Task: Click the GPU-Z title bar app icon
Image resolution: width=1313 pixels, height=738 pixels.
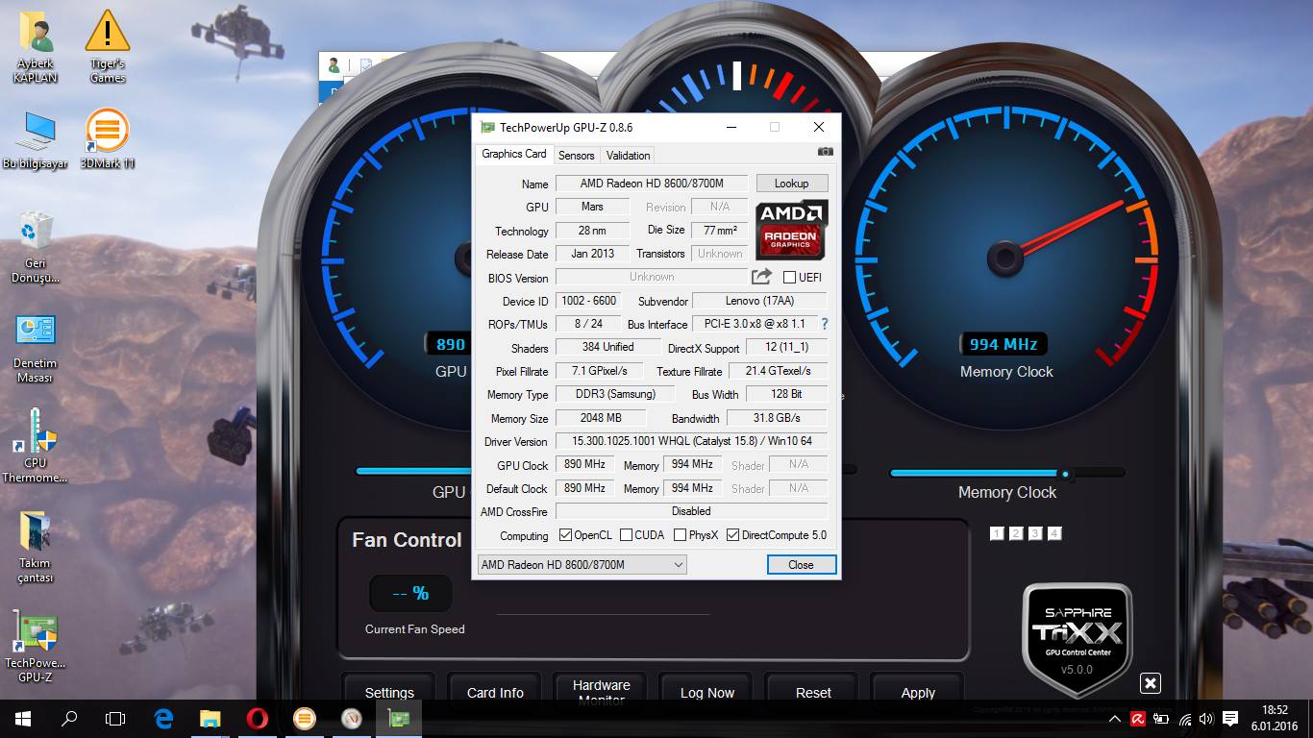Action: [x=488, y=127]
